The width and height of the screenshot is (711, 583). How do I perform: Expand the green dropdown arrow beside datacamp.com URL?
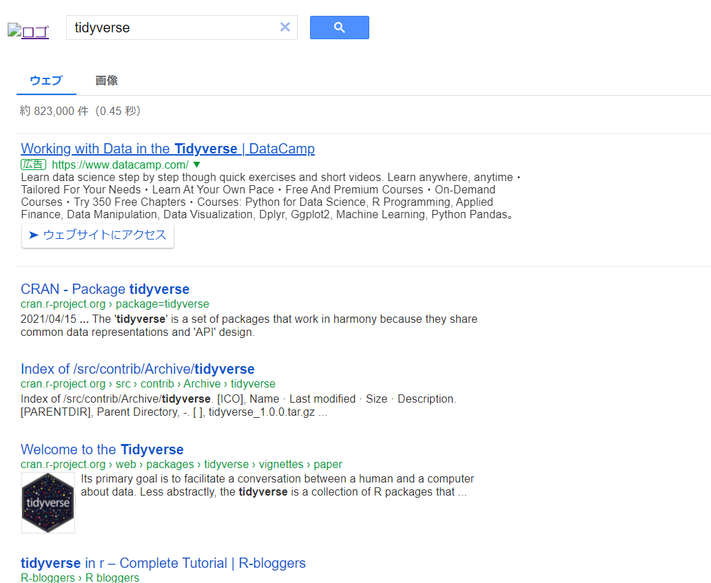(x=197, y=165)
